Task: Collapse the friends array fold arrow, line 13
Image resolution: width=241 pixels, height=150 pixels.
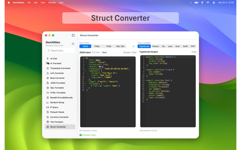Action: coord(85,84)
